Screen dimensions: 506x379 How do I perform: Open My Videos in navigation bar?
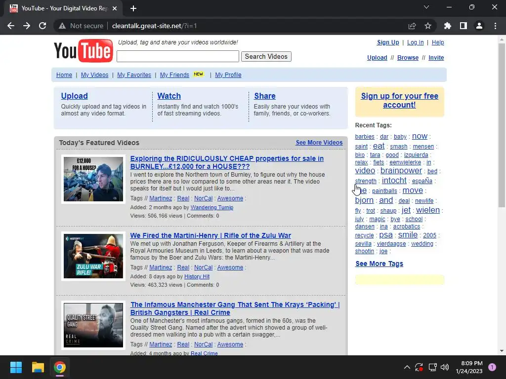[x=94, y=75]
